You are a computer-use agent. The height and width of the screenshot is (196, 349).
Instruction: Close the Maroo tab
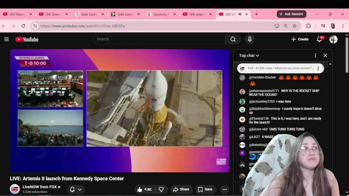coord(31,14)
